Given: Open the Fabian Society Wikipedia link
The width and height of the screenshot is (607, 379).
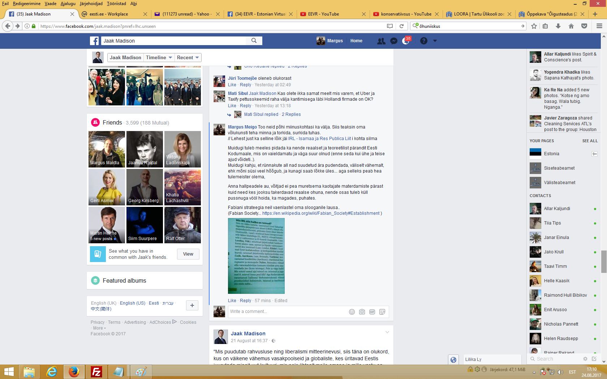Looking at the screenshot, I should click(x=321, y=213).
